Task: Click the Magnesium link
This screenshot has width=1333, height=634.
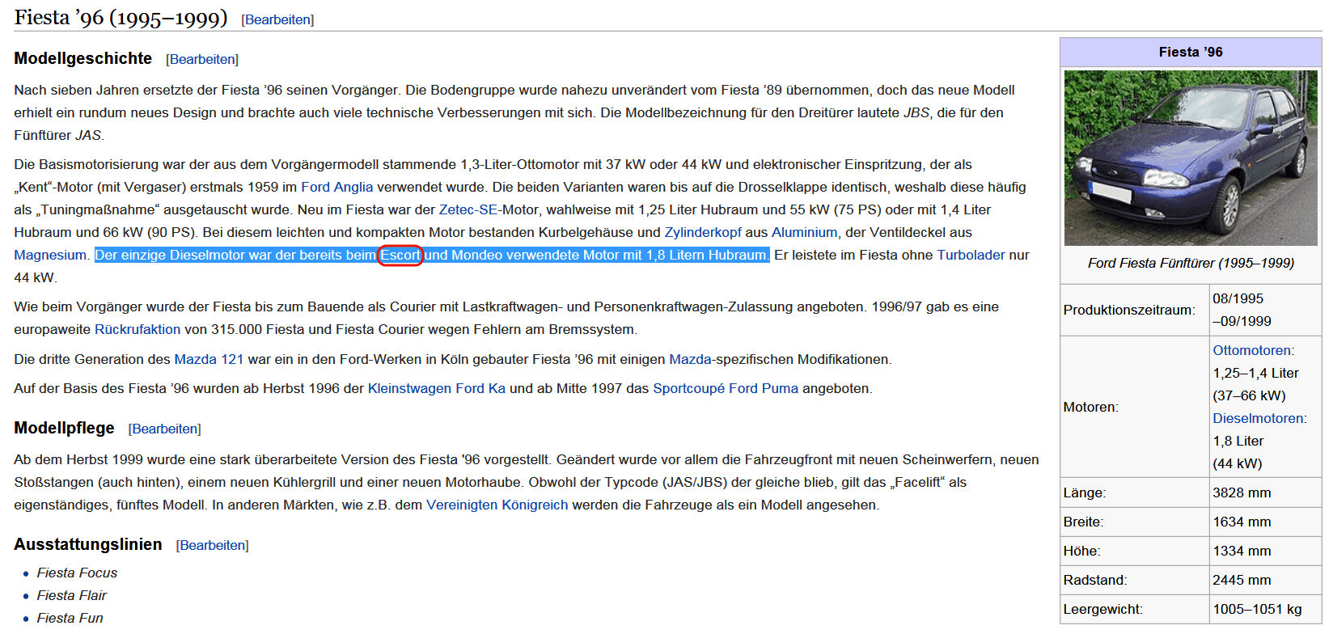Action: point(49,256)
